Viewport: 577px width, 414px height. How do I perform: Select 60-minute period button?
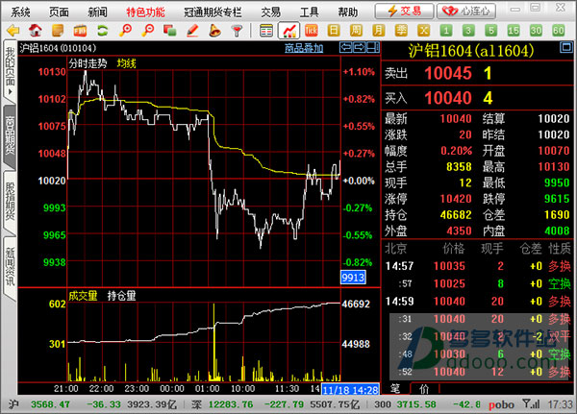point(558,30)
